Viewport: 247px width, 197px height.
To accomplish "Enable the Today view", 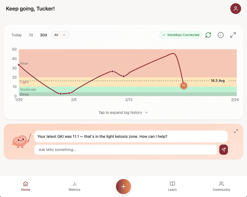I will point(16,35).
